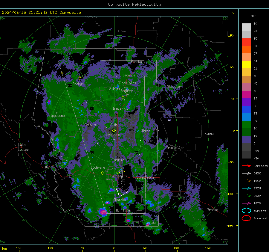Click the Brooks label
The width and height of the screenshot is (269, 252).
pyautogui.click(x=213, y=210)
